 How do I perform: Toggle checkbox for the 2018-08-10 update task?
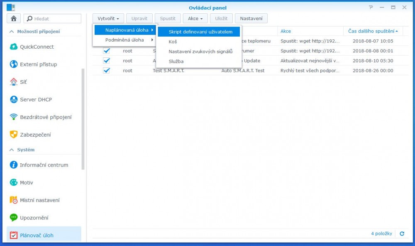(106, 61)
